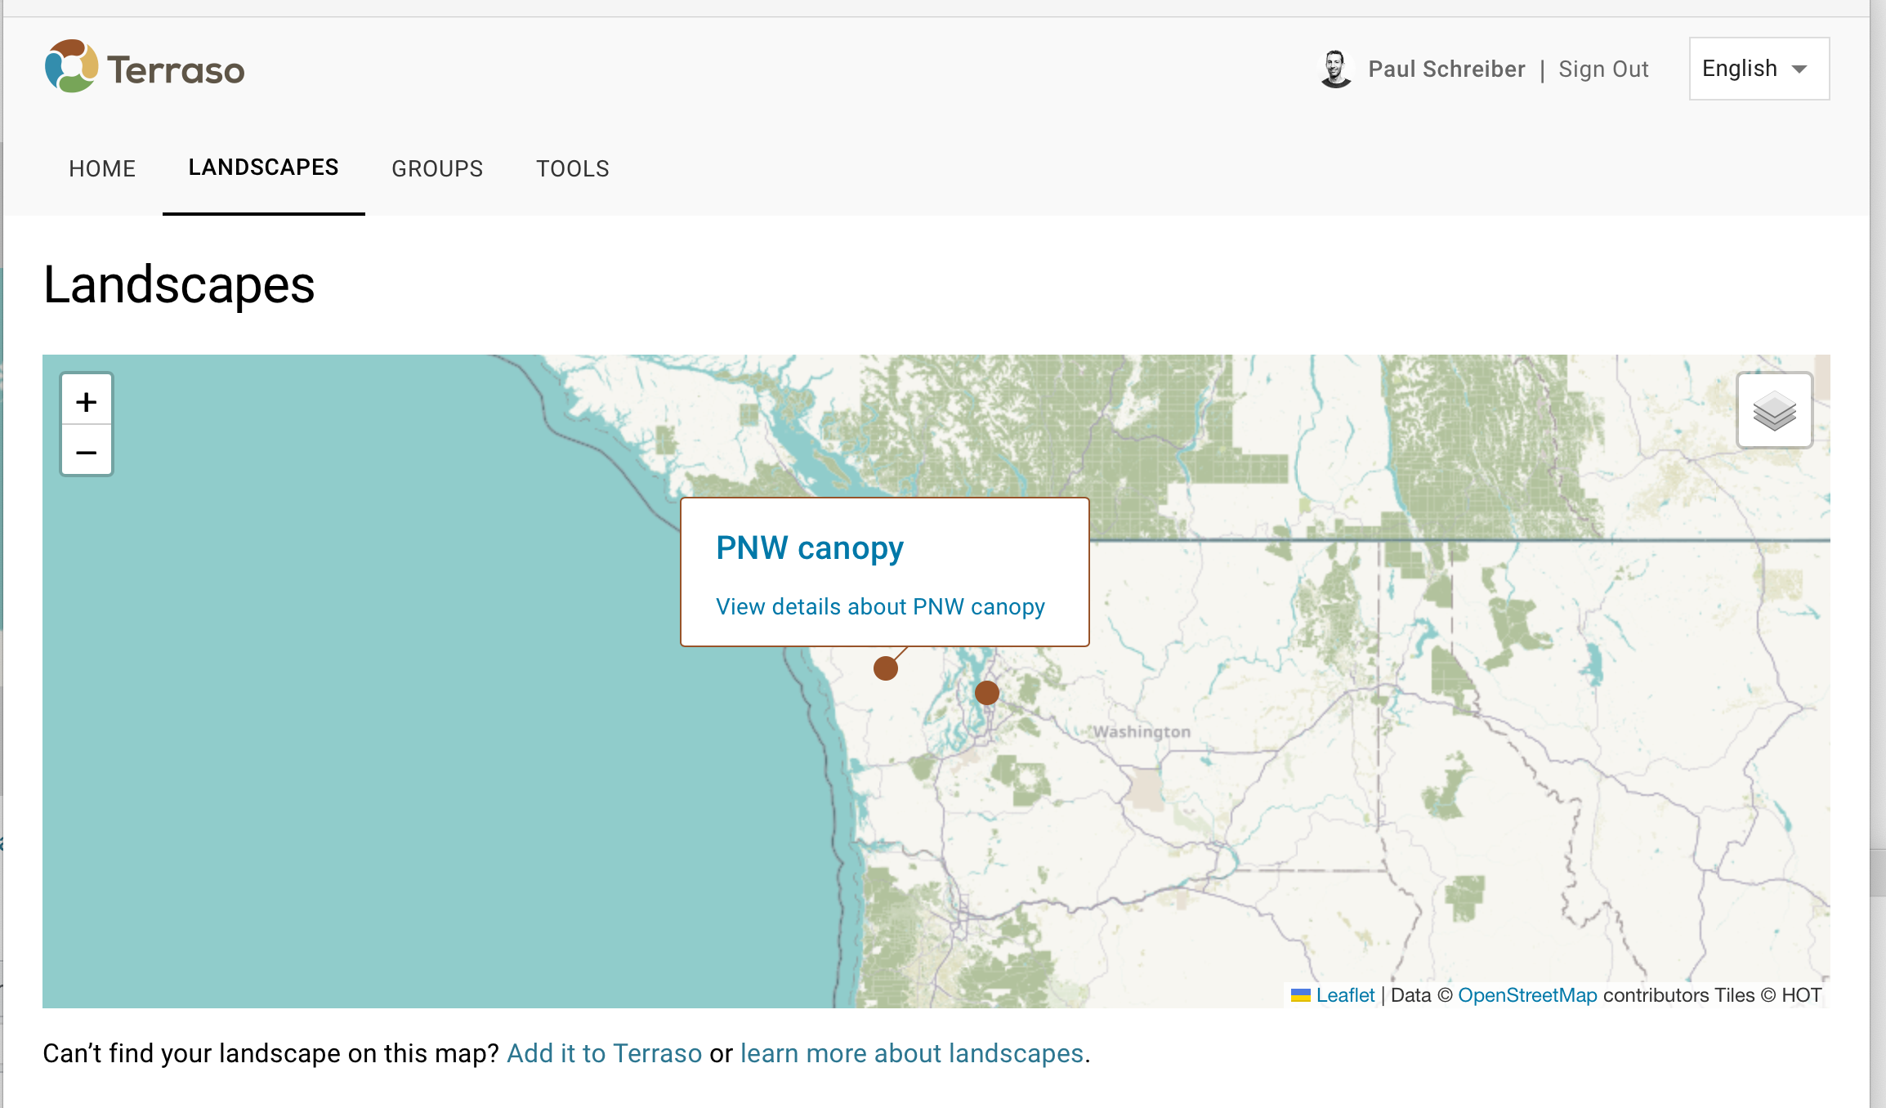This screenshot has width=1886, height=1108.
Task: Navigate to the HOME tab
Action: [102, 168]
